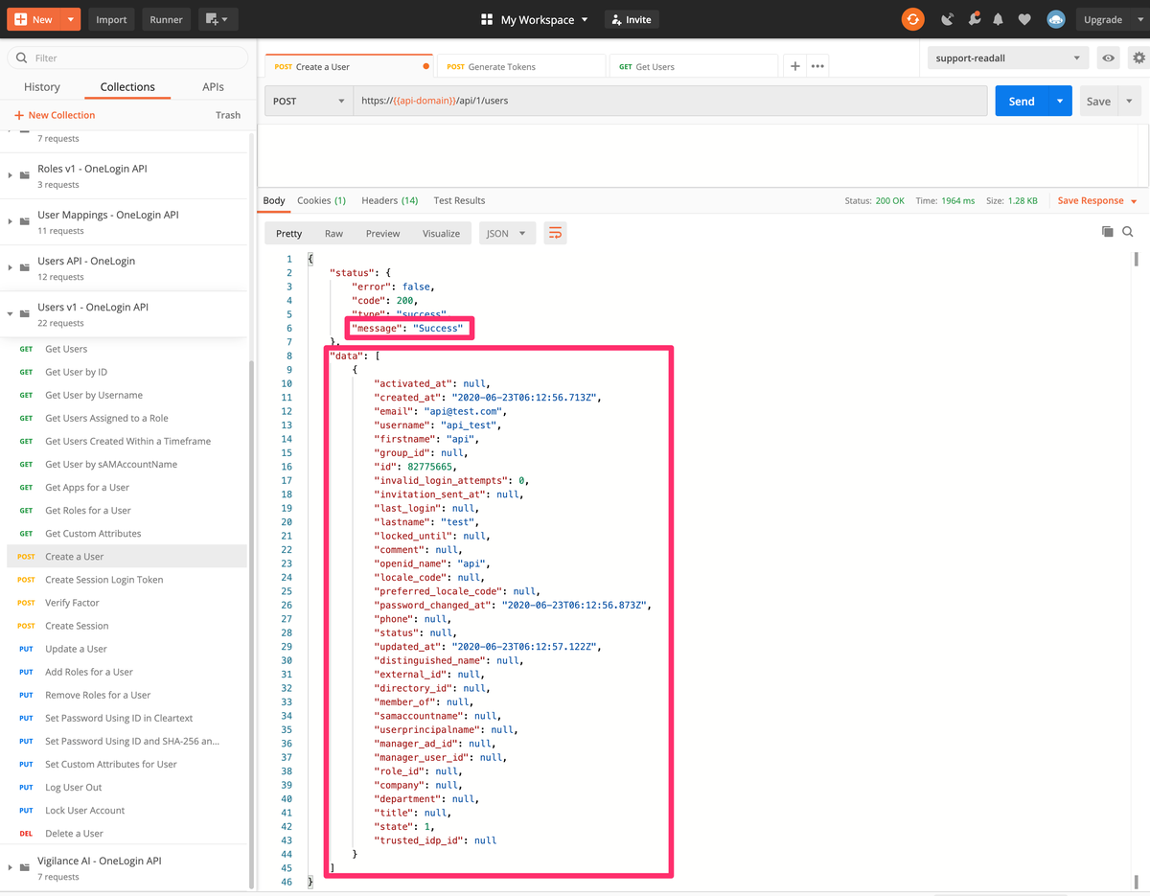Open the Send button dropdown arrow
This screenshot has height=896, width=1150.
click(1060, 101)
